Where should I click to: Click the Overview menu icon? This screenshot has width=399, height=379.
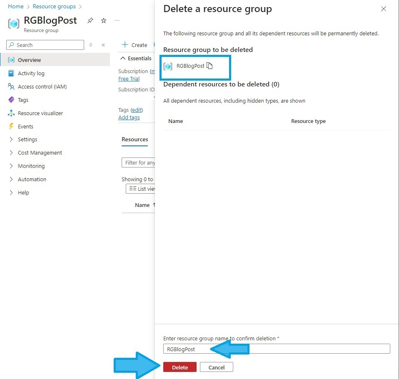point(11,60)
